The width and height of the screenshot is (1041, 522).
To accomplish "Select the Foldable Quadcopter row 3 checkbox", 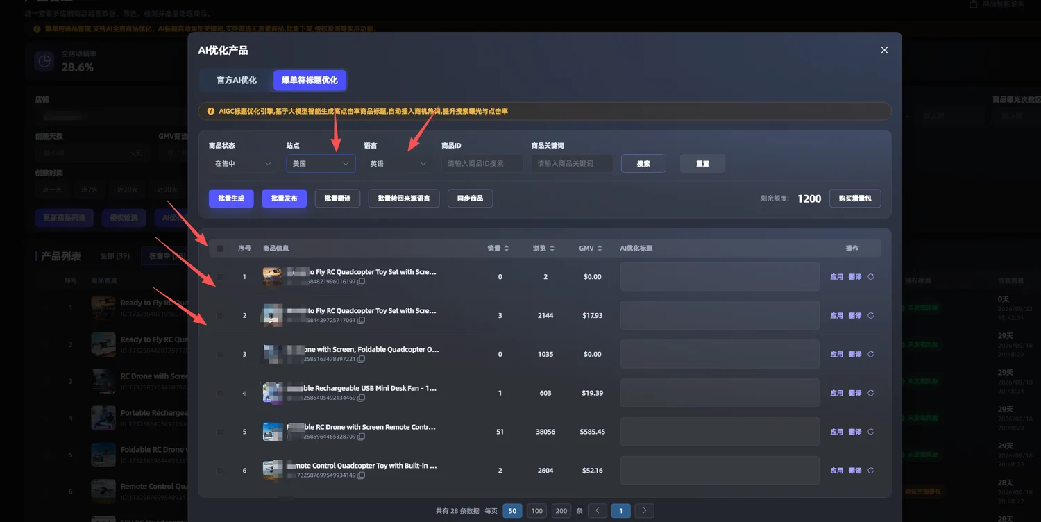I will (x=220, y=355).
